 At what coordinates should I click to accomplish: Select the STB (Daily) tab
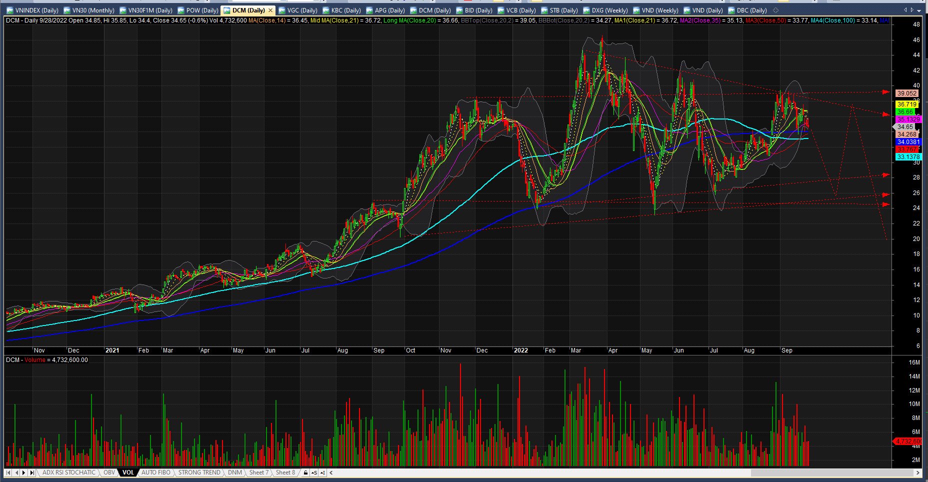click(x=560, y=10)
